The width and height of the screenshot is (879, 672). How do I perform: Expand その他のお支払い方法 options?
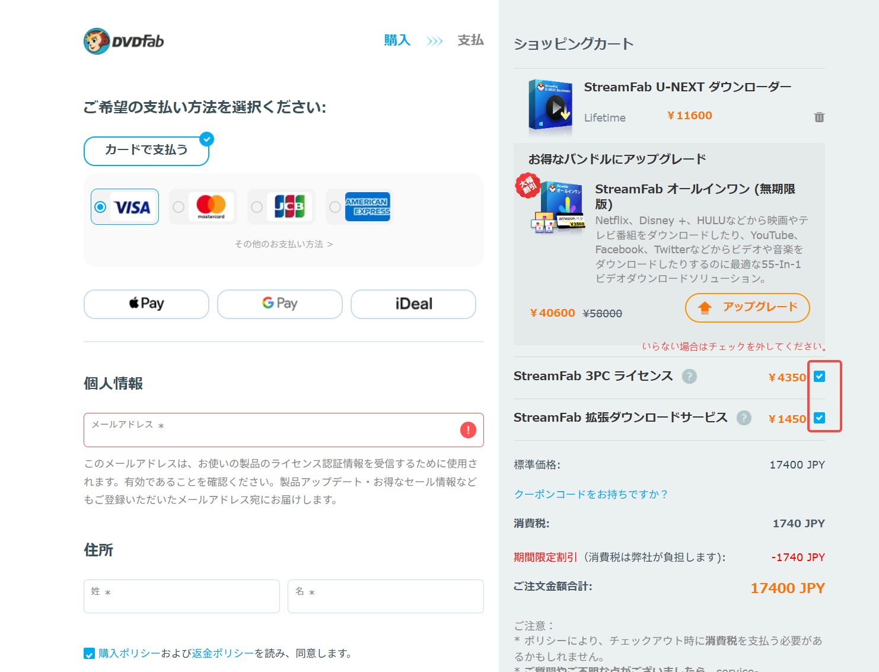point(284,244)
